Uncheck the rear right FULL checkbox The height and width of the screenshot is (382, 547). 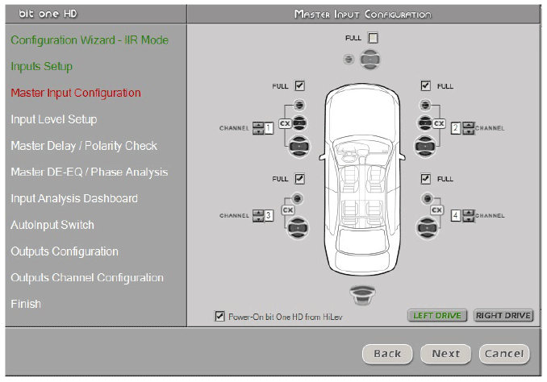point(426,179)
